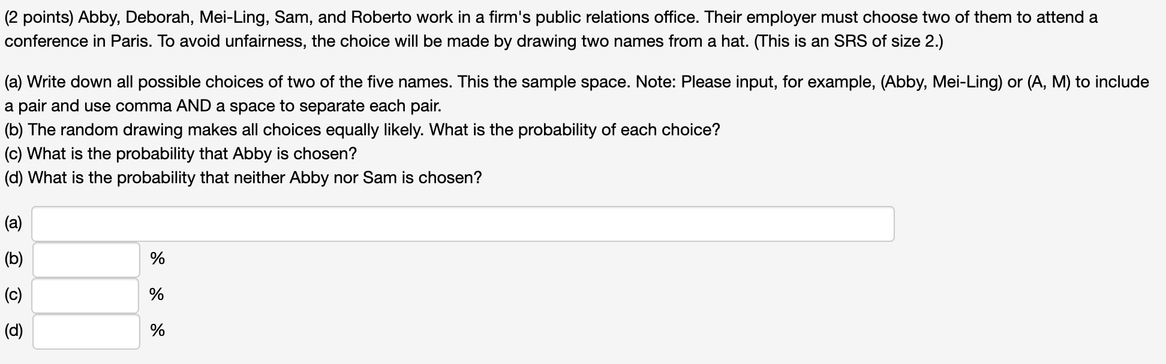The image size is (1166, 364).
Task: Activate the part (d) percentage input field
Action: click(86, 331)
